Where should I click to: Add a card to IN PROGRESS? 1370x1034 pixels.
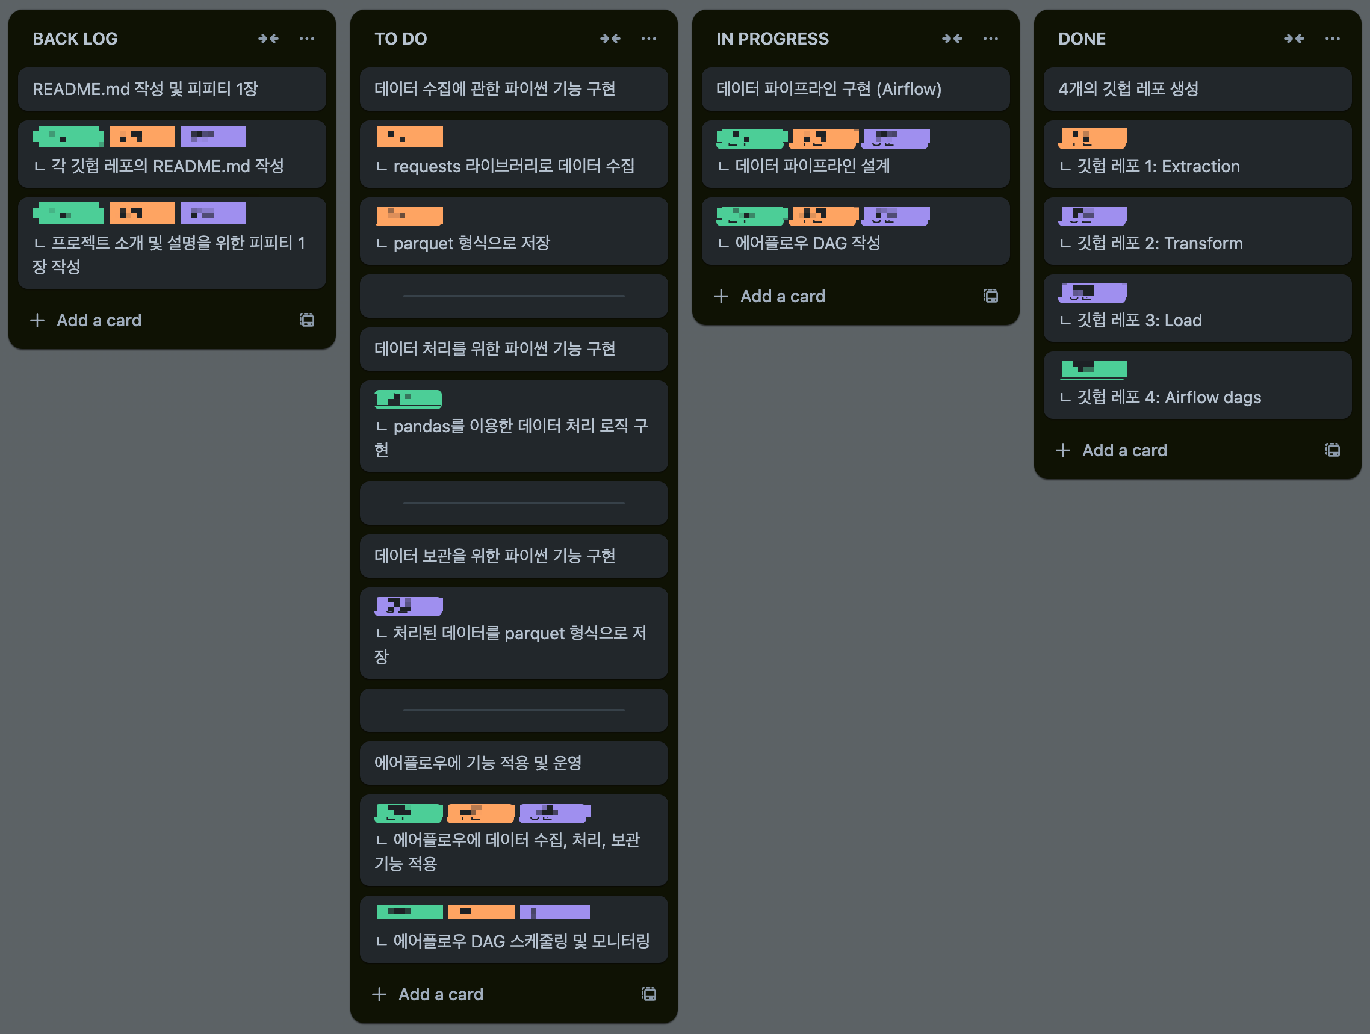click(x=783, y=296)
